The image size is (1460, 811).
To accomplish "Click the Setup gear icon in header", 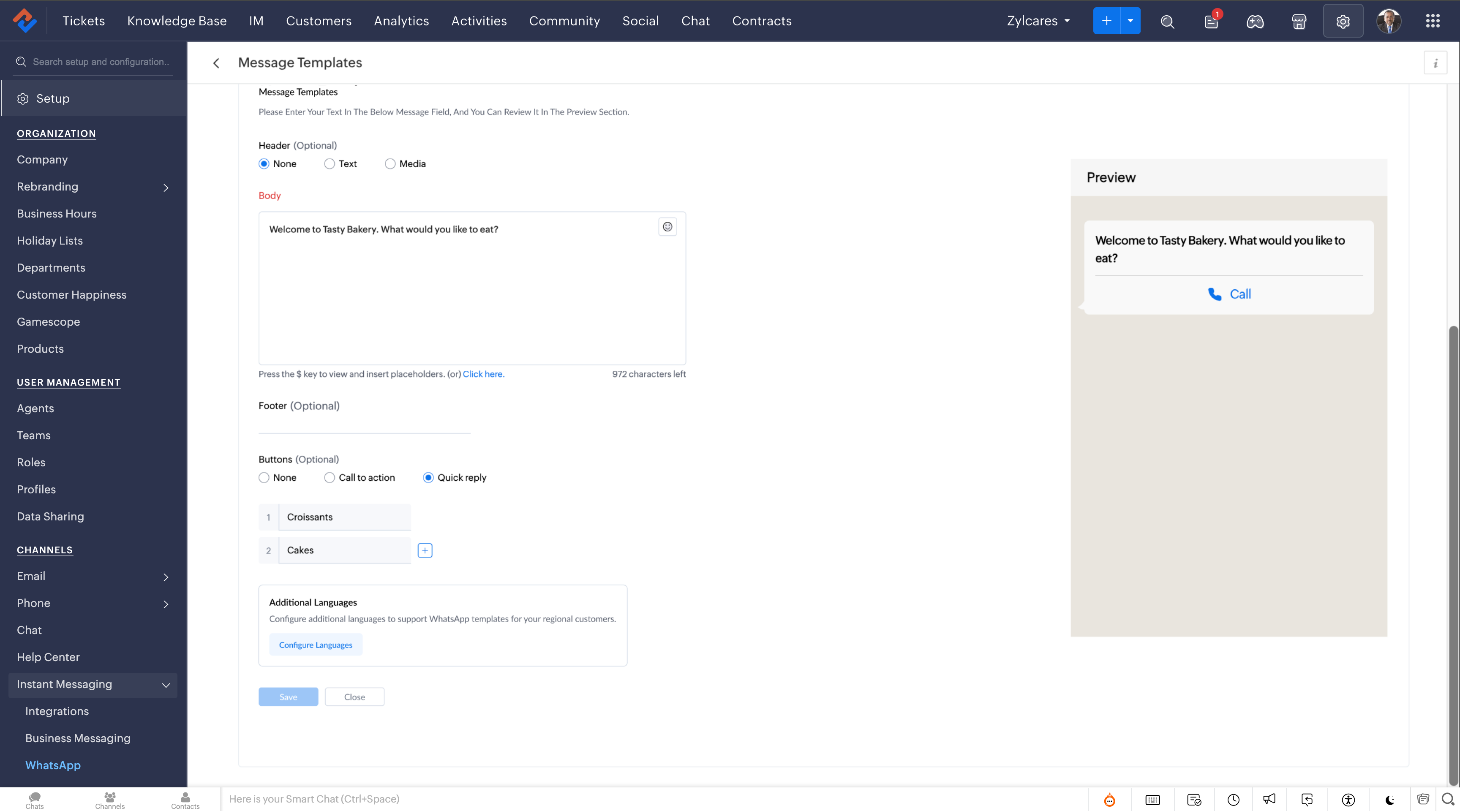I will click(x=1343, y=22).
